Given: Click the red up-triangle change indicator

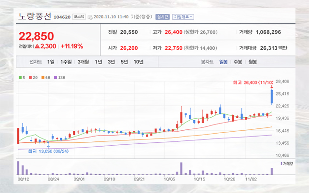Looking at the screenshot, I should (x=37, y=46).
